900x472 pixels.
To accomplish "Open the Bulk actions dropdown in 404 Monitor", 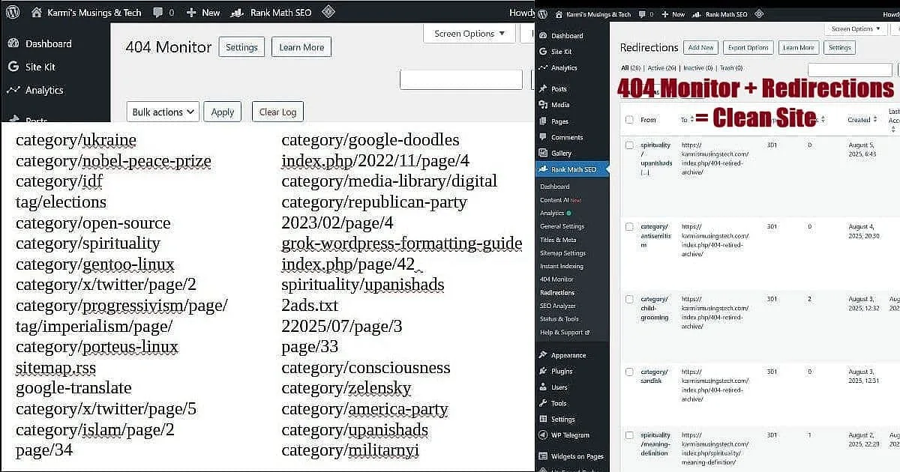I will (x=163, y=112).
